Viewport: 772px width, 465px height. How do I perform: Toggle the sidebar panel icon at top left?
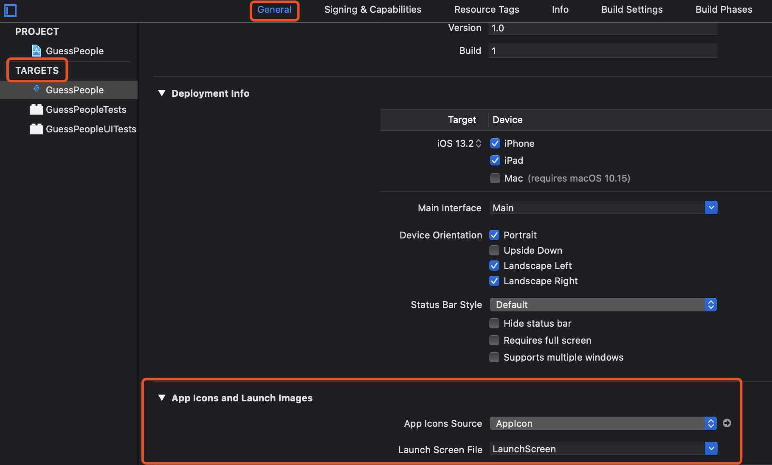(10, 10)
